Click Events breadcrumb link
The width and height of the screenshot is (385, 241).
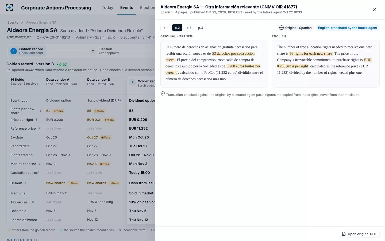(x=13, y=22)
